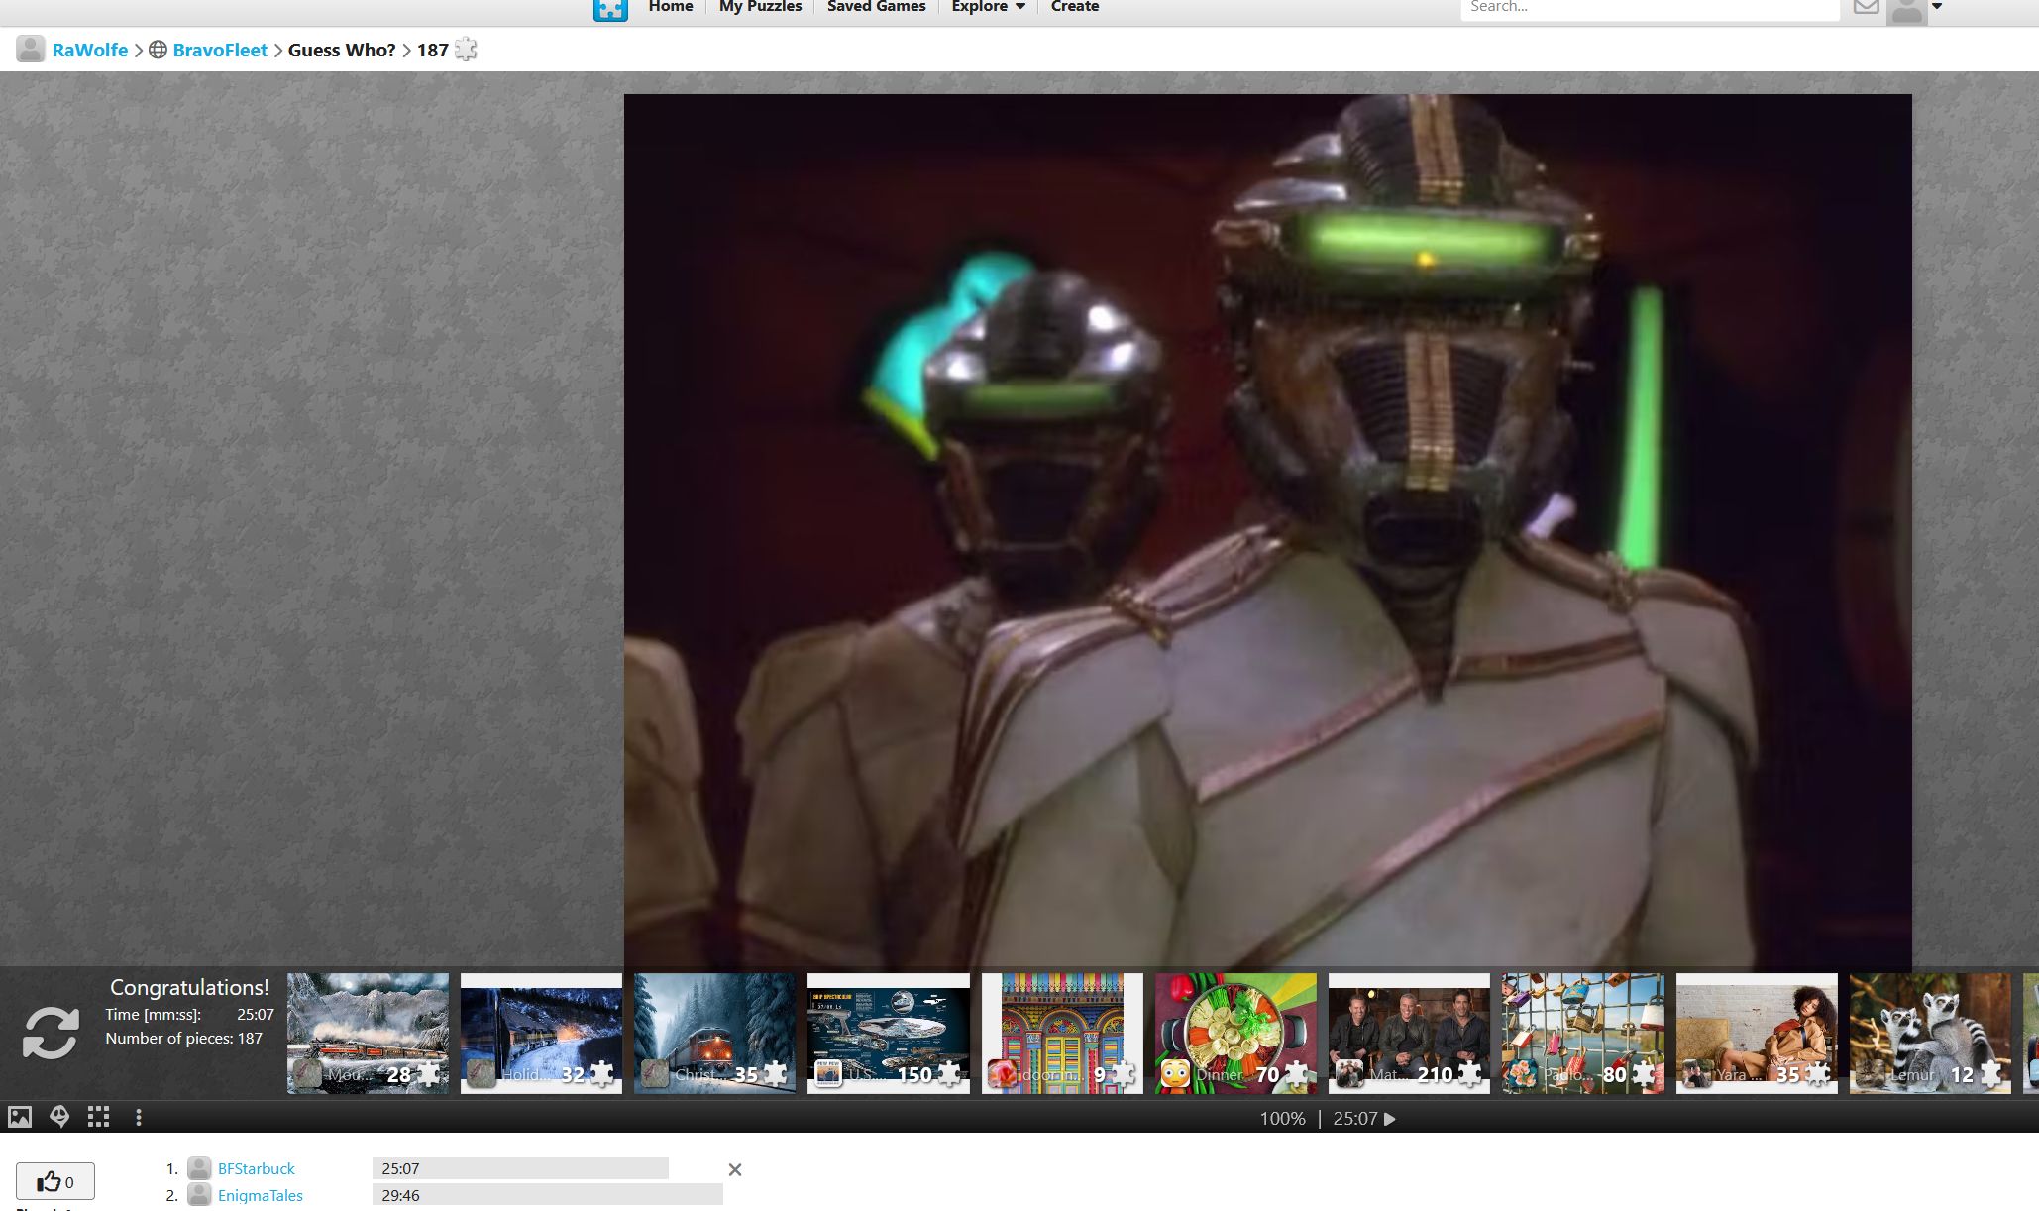This screenshot has height=1211, width=2039.
Task: Expand the account dropdown arrow
Action: (1937, 7)
